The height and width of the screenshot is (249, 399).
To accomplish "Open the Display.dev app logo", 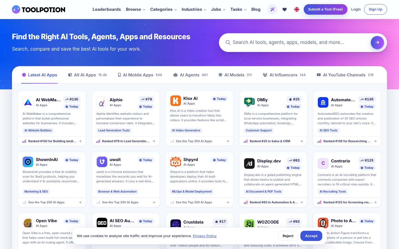I will point(249,163).
